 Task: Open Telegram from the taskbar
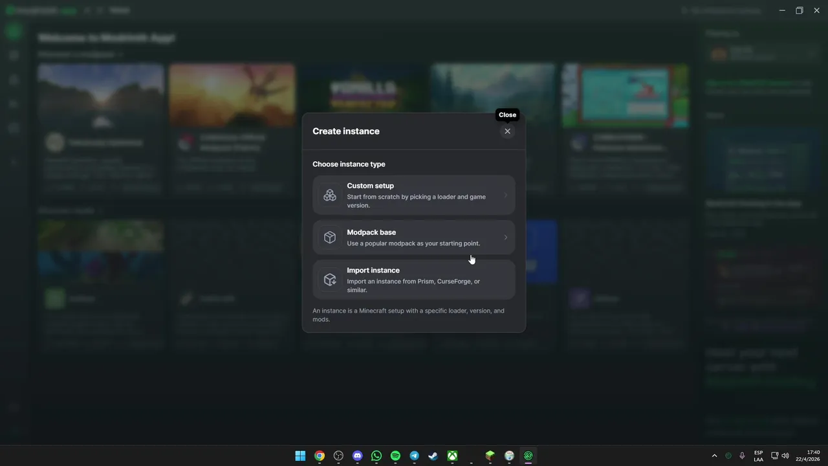tap(415, 456)
